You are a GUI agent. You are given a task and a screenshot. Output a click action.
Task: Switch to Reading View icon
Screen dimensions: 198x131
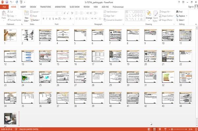(x=160, y=129)
